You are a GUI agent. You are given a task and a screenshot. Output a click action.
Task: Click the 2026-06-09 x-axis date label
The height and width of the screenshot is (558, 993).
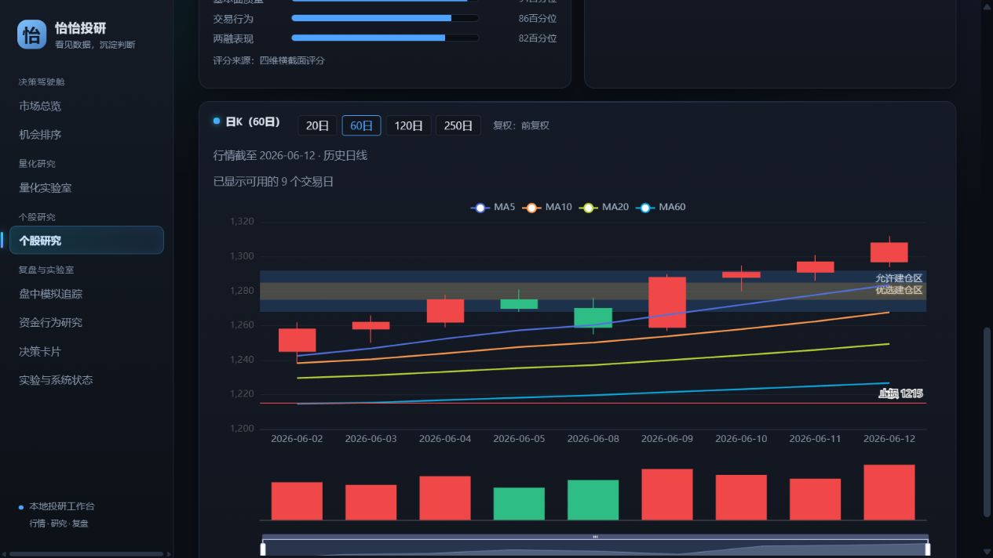[x=667, y=439]
